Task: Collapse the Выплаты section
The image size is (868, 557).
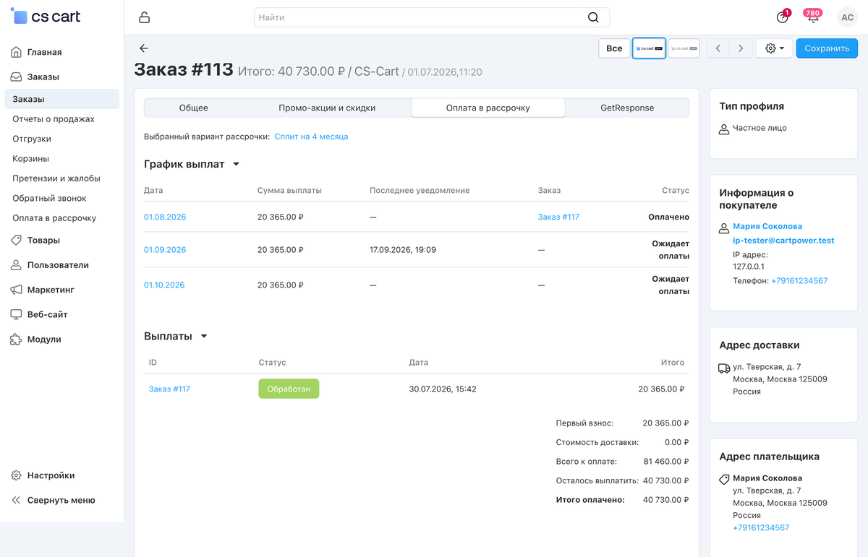Action: pos(204,337)
